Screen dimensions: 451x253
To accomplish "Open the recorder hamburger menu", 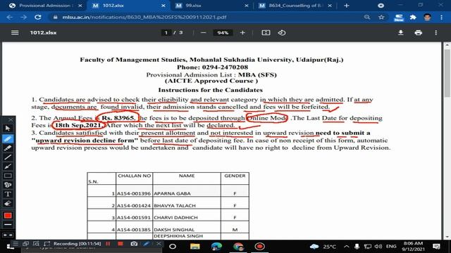I will click(16, 244).
